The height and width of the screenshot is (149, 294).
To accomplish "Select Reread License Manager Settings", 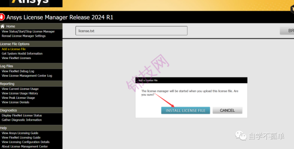I will tap(24, 36).
